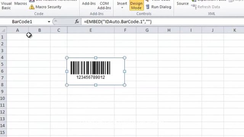The width and height of the screenshot is (244, 137).
Task: Select row 3 header
Action: tap(3, 51)
